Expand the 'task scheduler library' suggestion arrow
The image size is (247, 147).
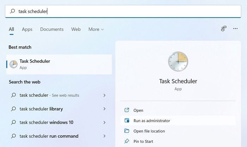pyautogui.click(x=104, y=109)
